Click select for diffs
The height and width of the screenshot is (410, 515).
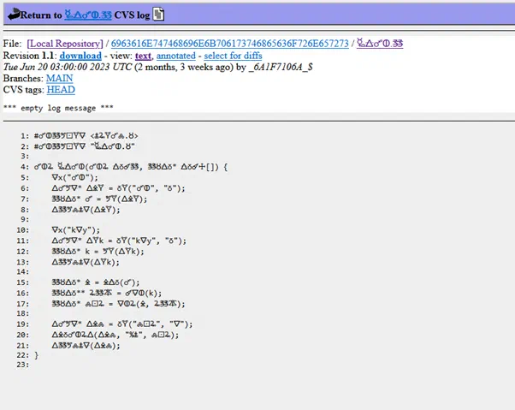[x=233, y=56]
